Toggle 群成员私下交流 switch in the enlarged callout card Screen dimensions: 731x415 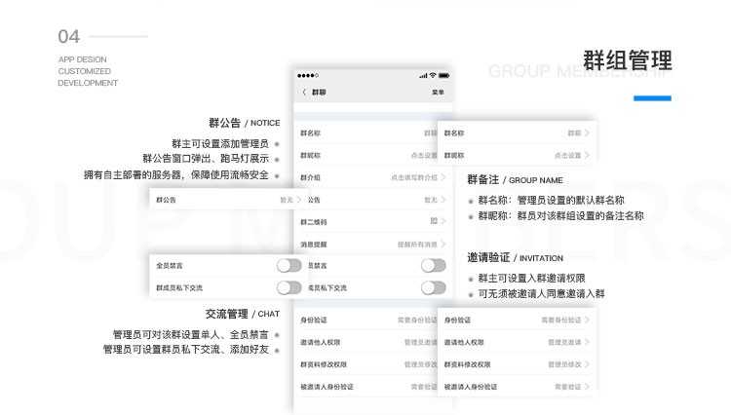tap(289, 287)
